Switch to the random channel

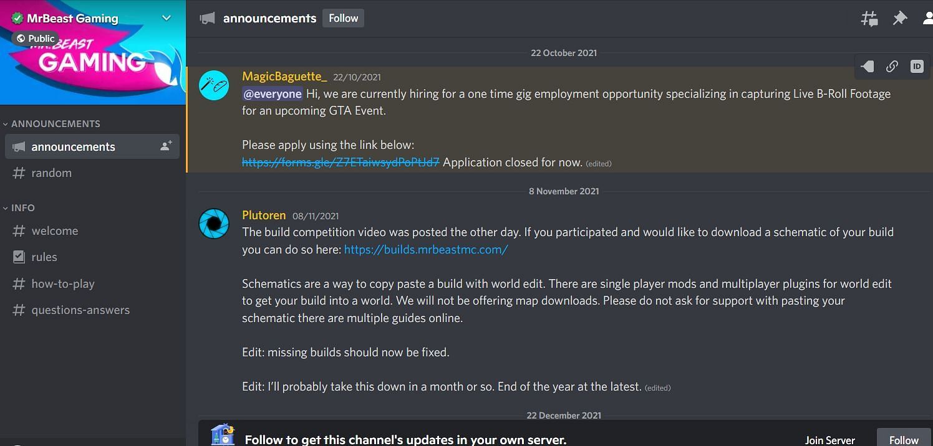coord(52,173)
